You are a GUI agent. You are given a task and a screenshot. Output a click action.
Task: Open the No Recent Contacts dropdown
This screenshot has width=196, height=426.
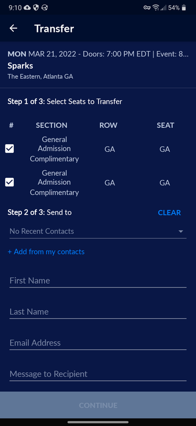coord(98,232)
